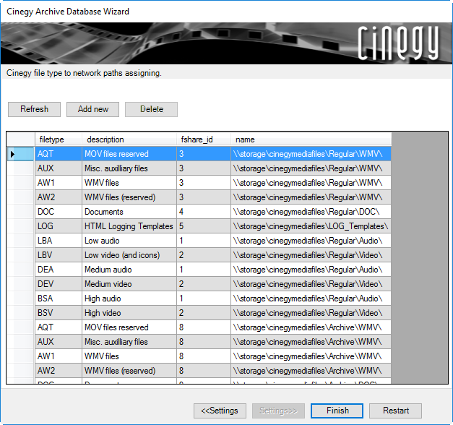Click fshare_id cell of the DEA row
The width and height of the screenshot is (453, 425).
204,270
